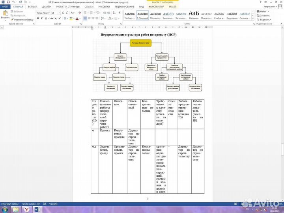Toggle italic (К) formatting

(41, 19)
